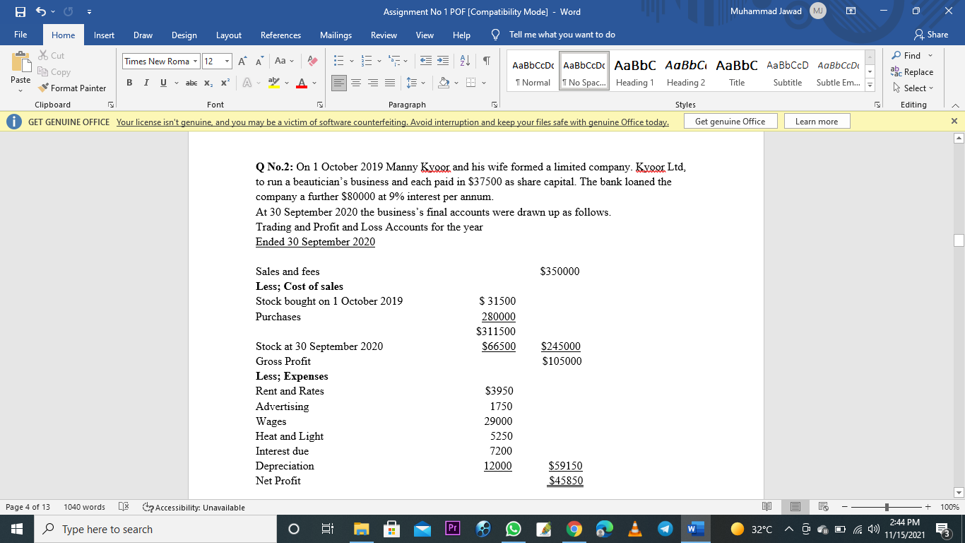Switch to the References ribbon tab
The height and width of the screenshot is (543, 965).
(x=280, y=34)
